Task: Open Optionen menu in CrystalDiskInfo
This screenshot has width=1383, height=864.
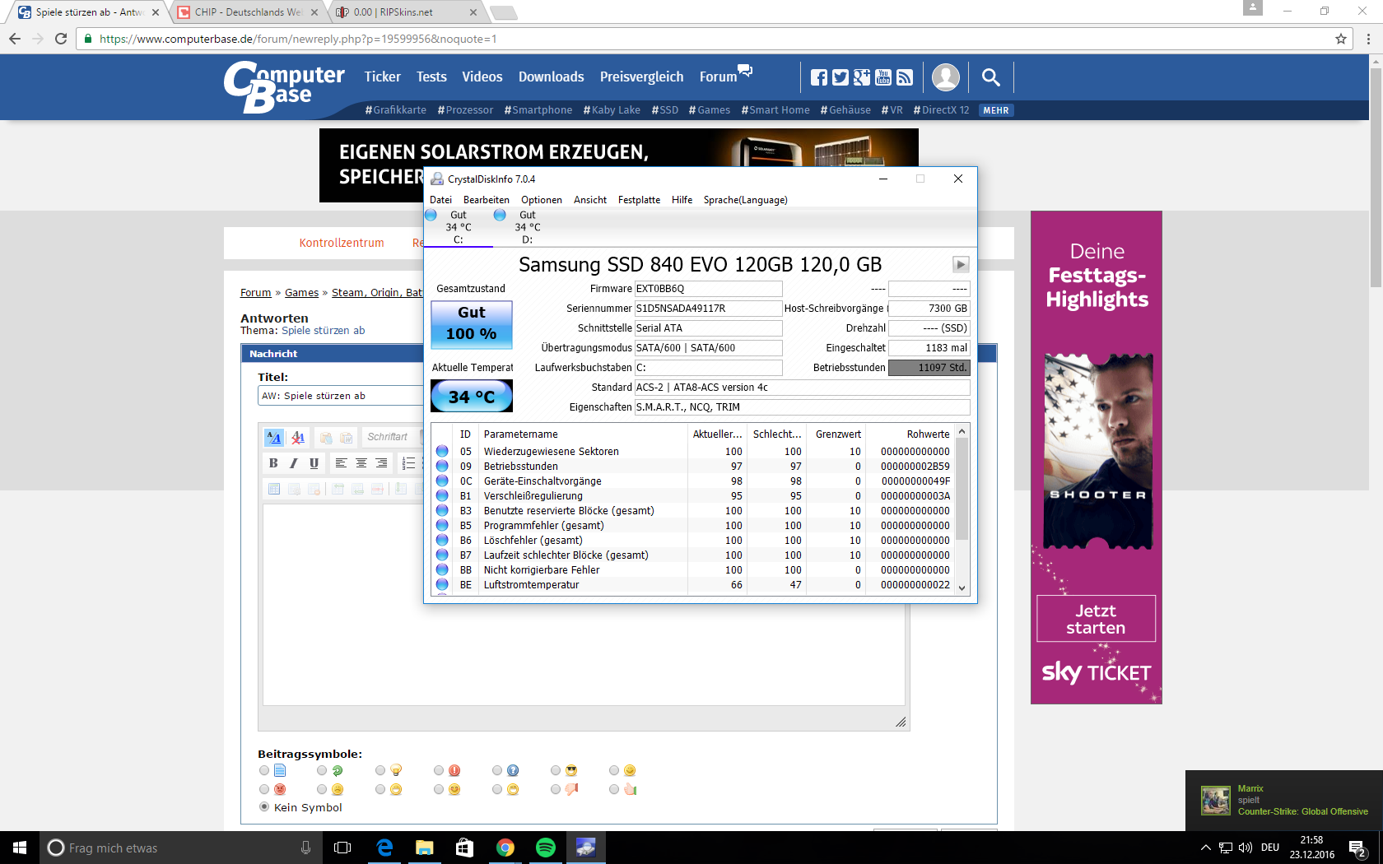Action: pos(542,200)
